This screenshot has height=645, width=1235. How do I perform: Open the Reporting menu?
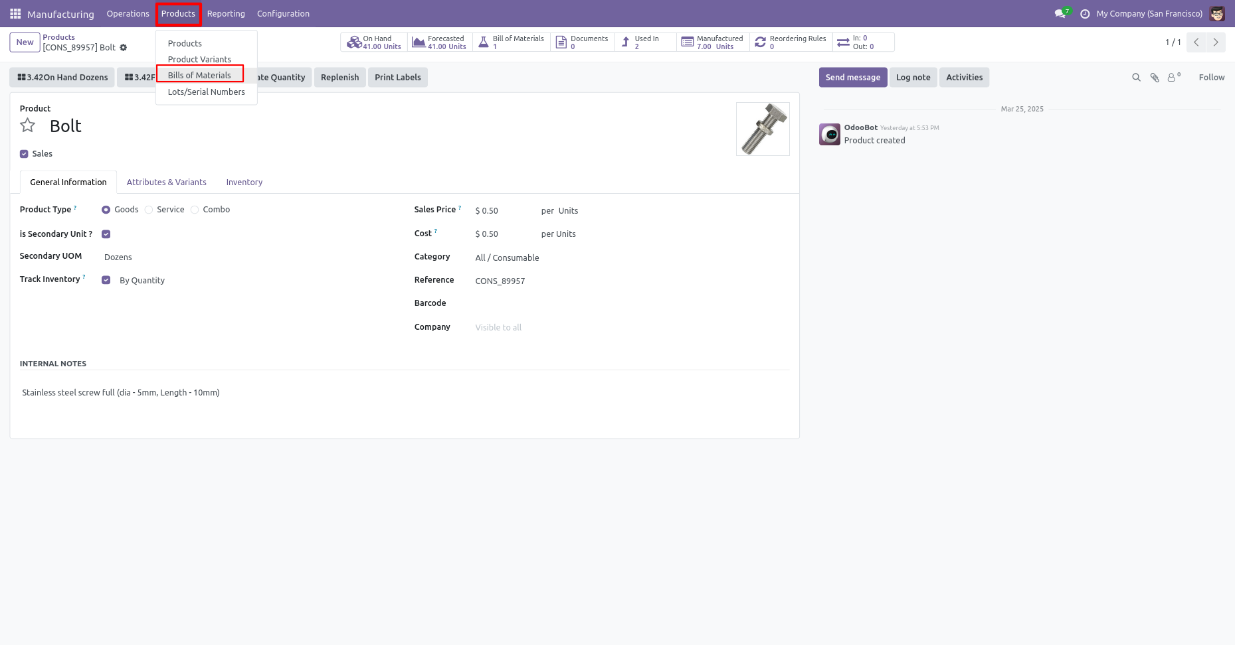tap(226, 13)
